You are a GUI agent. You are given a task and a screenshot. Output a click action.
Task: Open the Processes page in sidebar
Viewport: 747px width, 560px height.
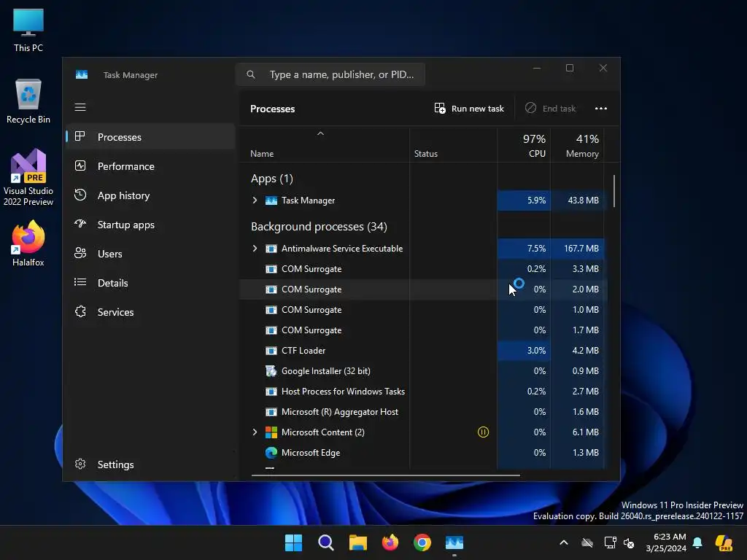tap(150, 137)
